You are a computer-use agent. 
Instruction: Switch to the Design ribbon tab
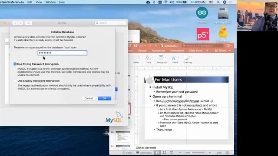coord(142,51)
